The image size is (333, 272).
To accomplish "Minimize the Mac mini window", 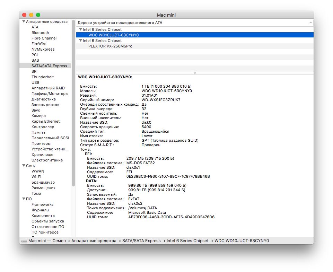I will tap(31, 15).
